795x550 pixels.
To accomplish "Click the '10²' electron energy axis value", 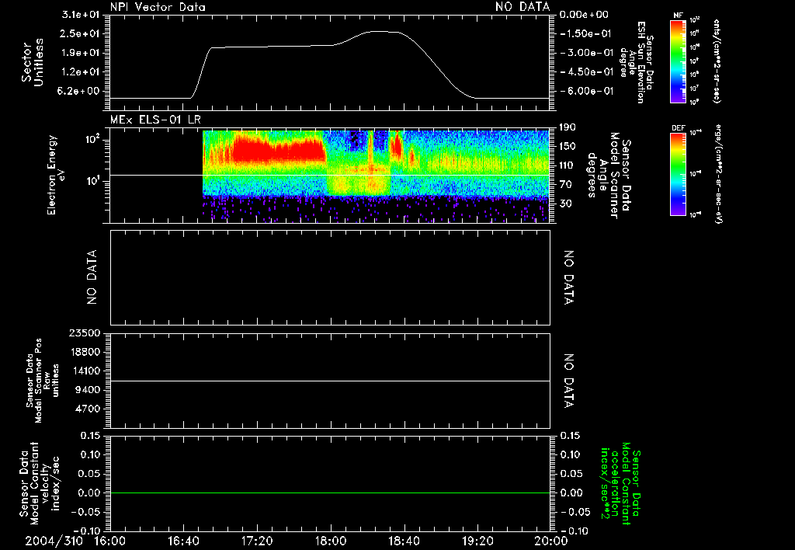I will (x=94, y=140).
